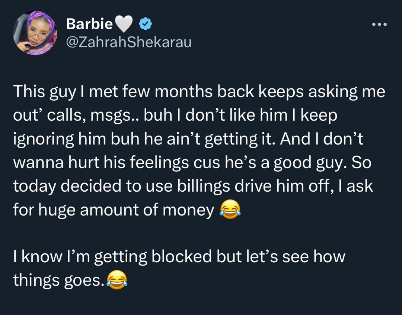Click the laughing emoji after "money"
Viewport: 402px width, 315px height.
(x=230, y=211)
